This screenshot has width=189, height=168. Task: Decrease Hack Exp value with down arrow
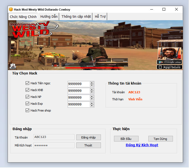pyautogui.click(x=92, y=106)
